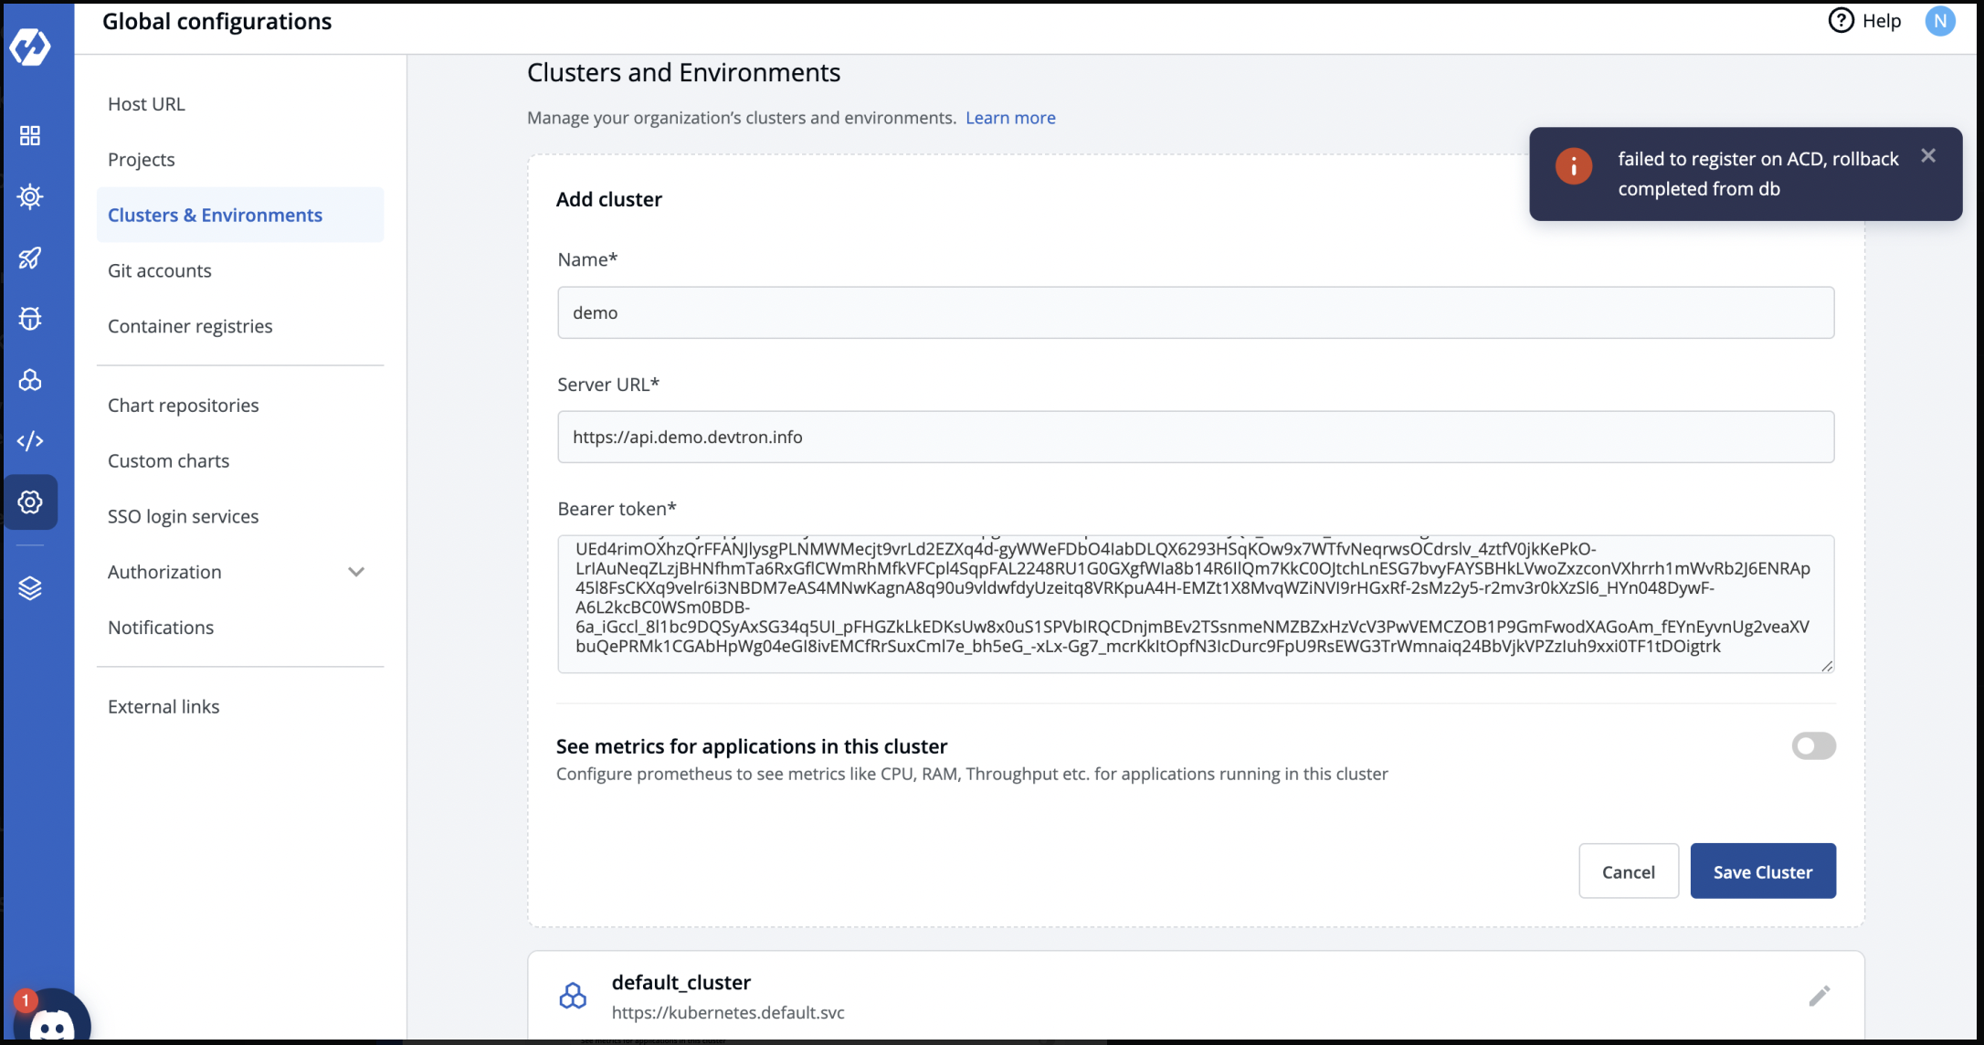Open the user profile avatar N
1984x1045 pixels.
[1939, 21]
